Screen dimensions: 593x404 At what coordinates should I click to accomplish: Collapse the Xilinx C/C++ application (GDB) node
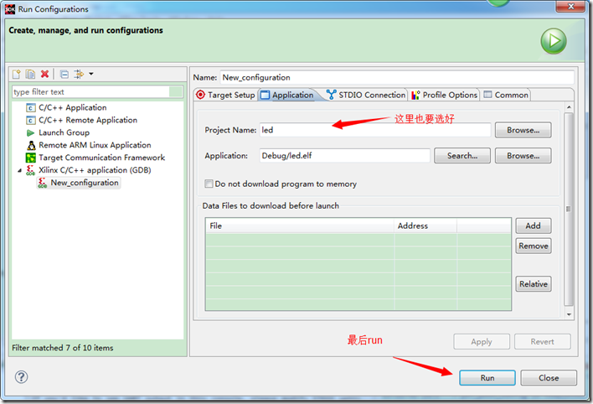click(19, 170)
